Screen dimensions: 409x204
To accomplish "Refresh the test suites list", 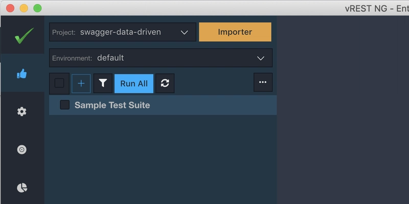I will (x=165, y=83).
